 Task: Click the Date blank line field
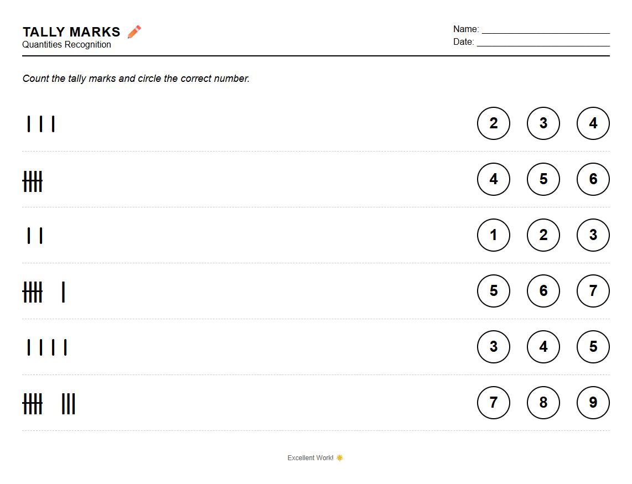pos(543,43)
